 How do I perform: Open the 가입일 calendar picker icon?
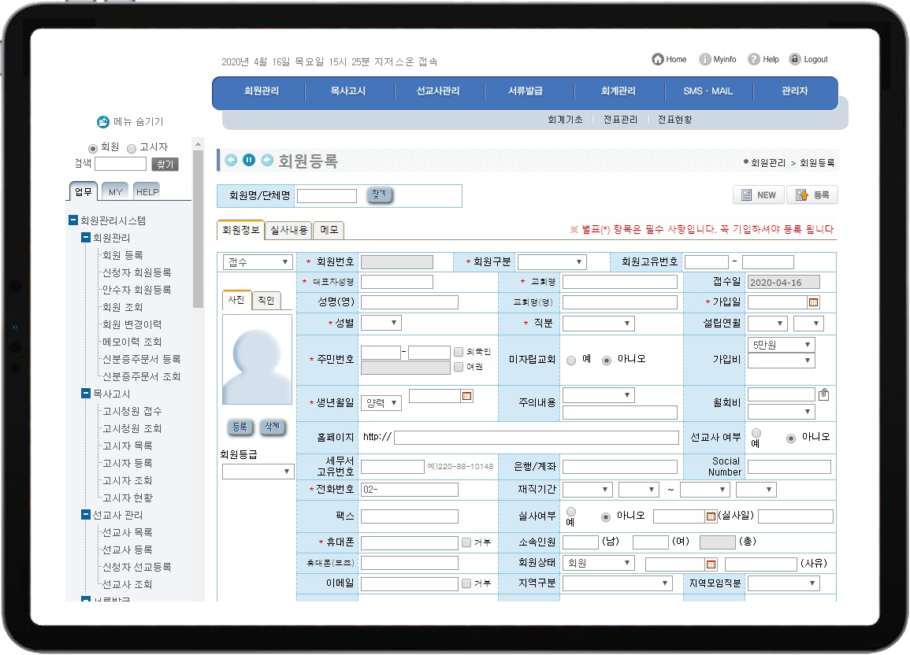pos(814,302)
